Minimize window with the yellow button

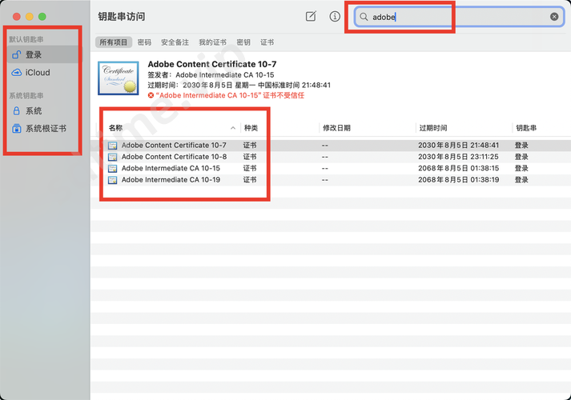[x=30, y=16]
